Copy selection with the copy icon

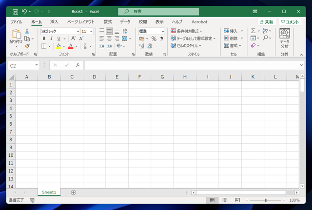[x=27, y=38]
